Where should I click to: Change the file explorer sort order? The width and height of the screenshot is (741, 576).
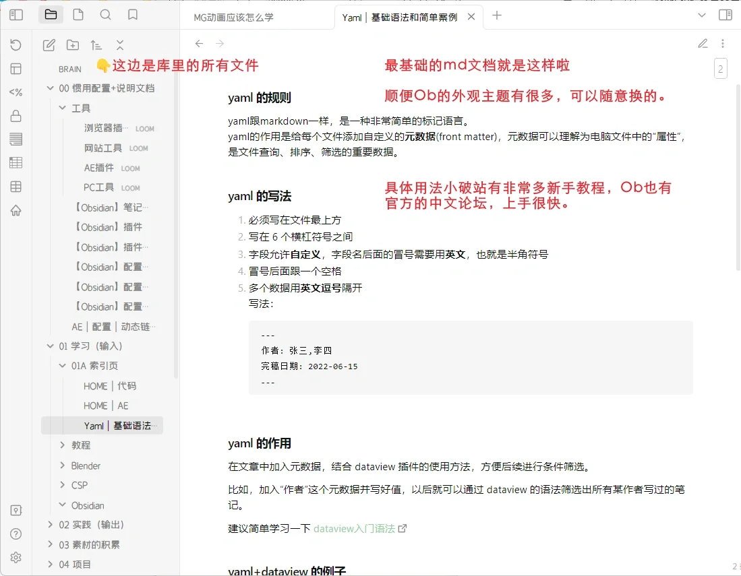(x=96, y=44)
